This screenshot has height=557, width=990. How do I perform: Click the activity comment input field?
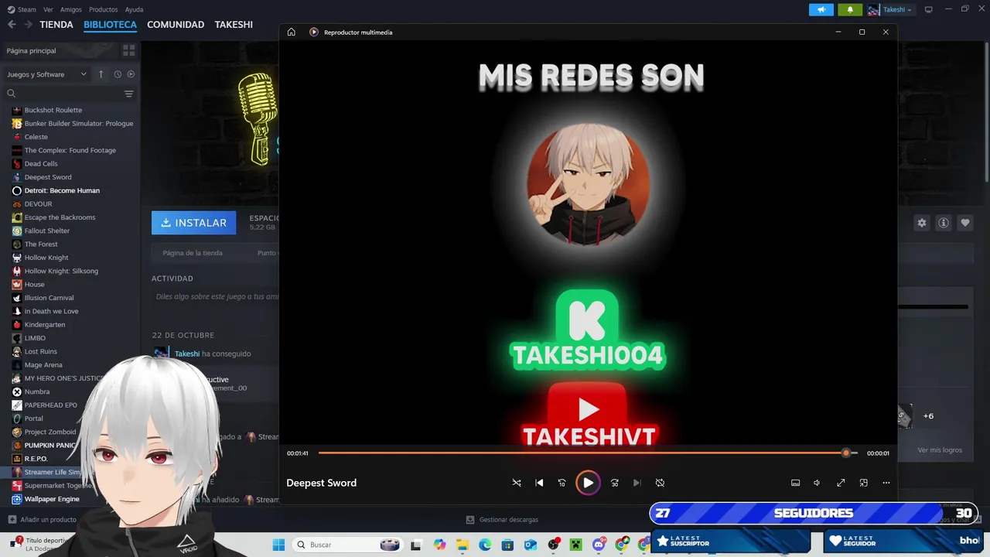[x=215, y=296]
